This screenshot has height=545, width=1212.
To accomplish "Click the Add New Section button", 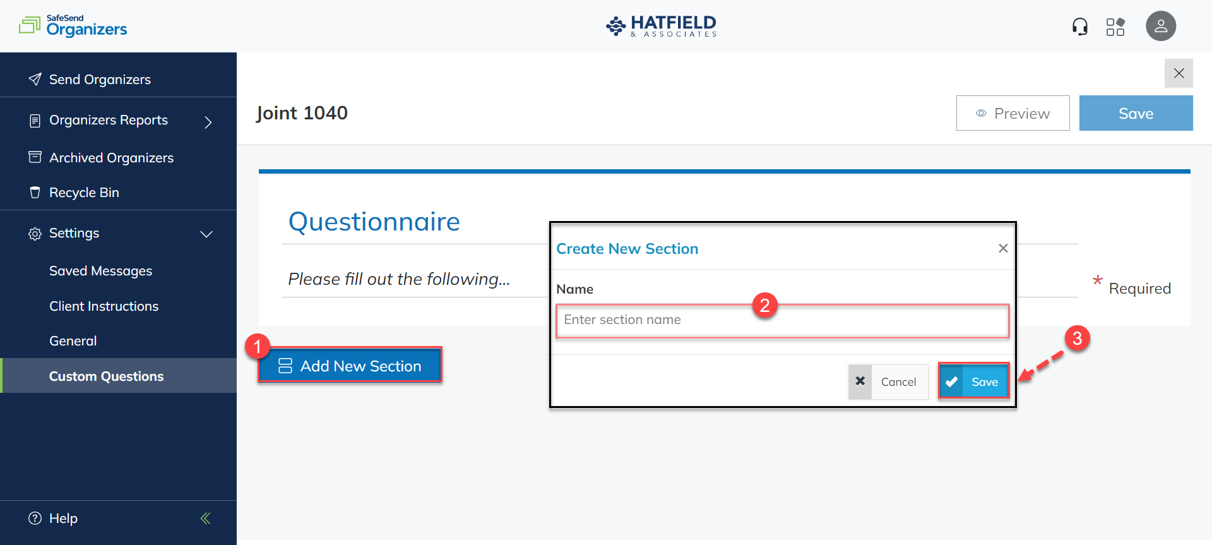I will [350, 366].
